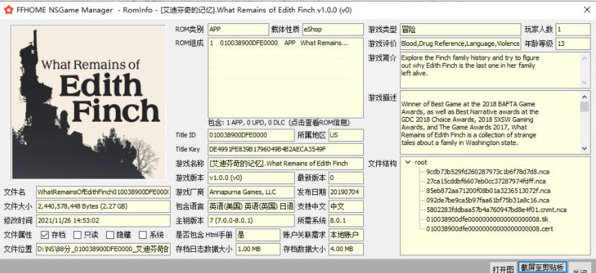This screenshot has height=273, width=596.
Task: Click the Title ID field
Action: [x=251, y=135]
